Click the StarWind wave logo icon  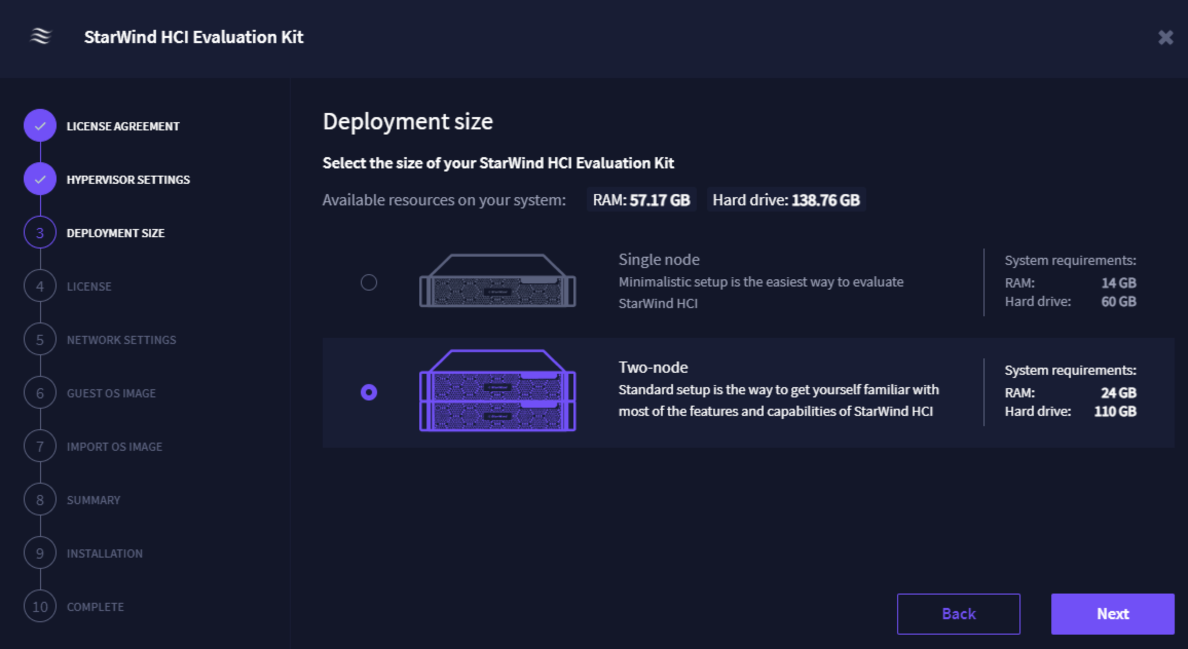[x=41, y=36]
